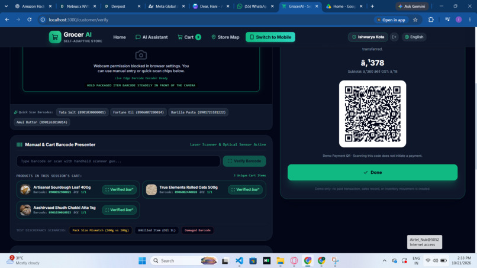The height and width of the screenshot is (268, 477).
Task: Open Opera browser from taskbar
Action: tap(294, 261)
